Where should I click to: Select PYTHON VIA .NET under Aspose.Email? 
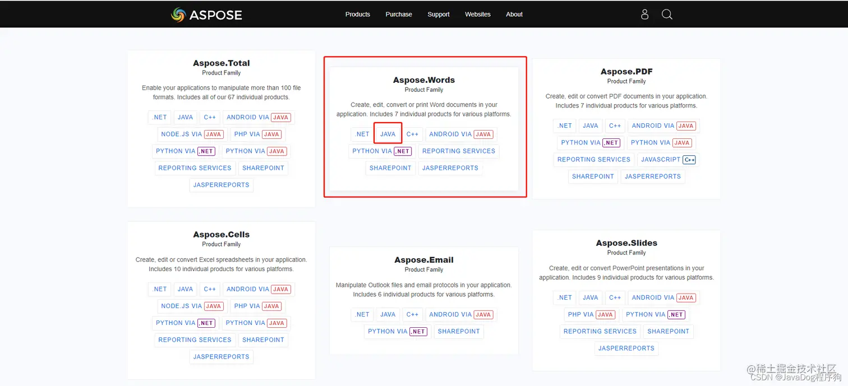pos(397,332)
